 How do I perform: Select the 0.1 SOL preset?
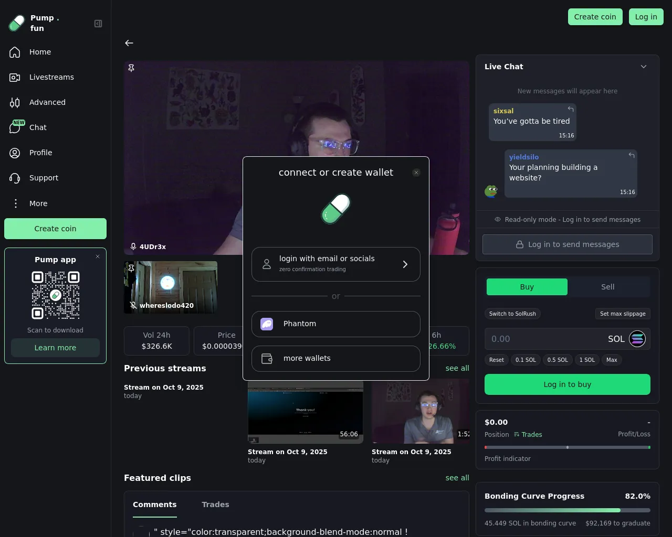tap(526, 360)
